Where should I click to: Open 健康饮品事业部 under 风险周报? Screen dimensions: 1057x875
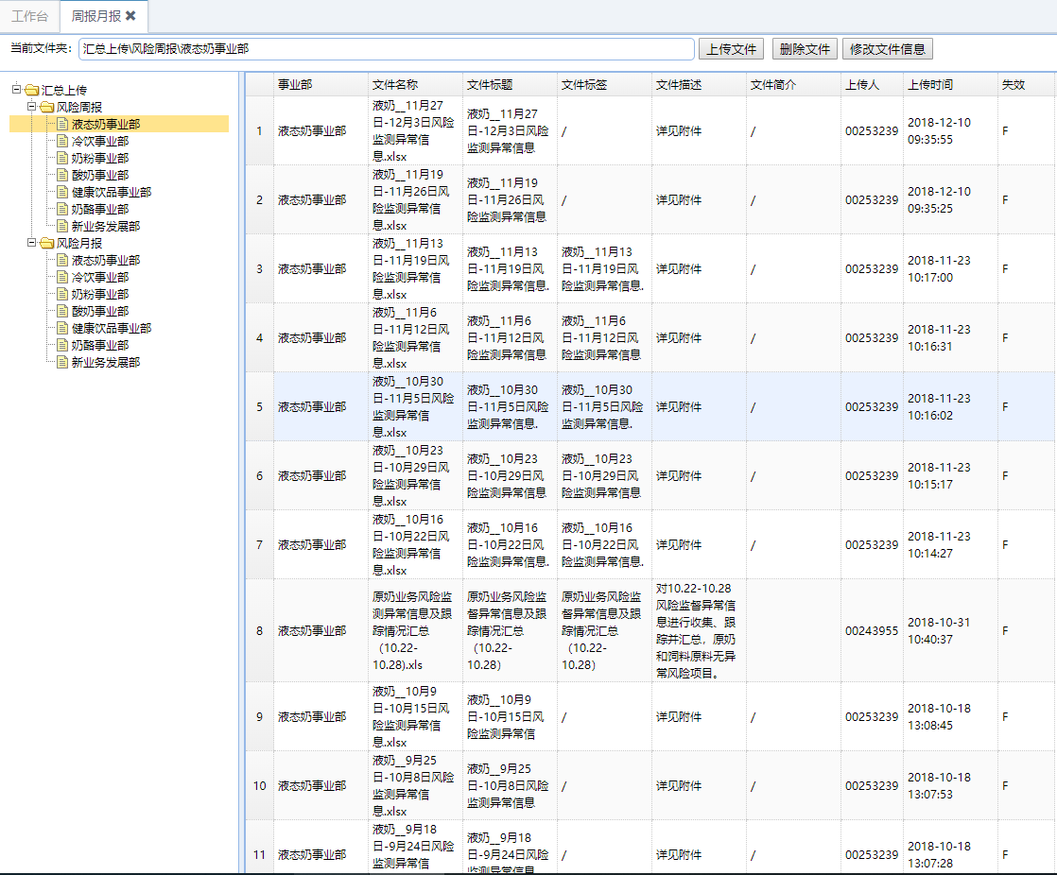[111, 192]
